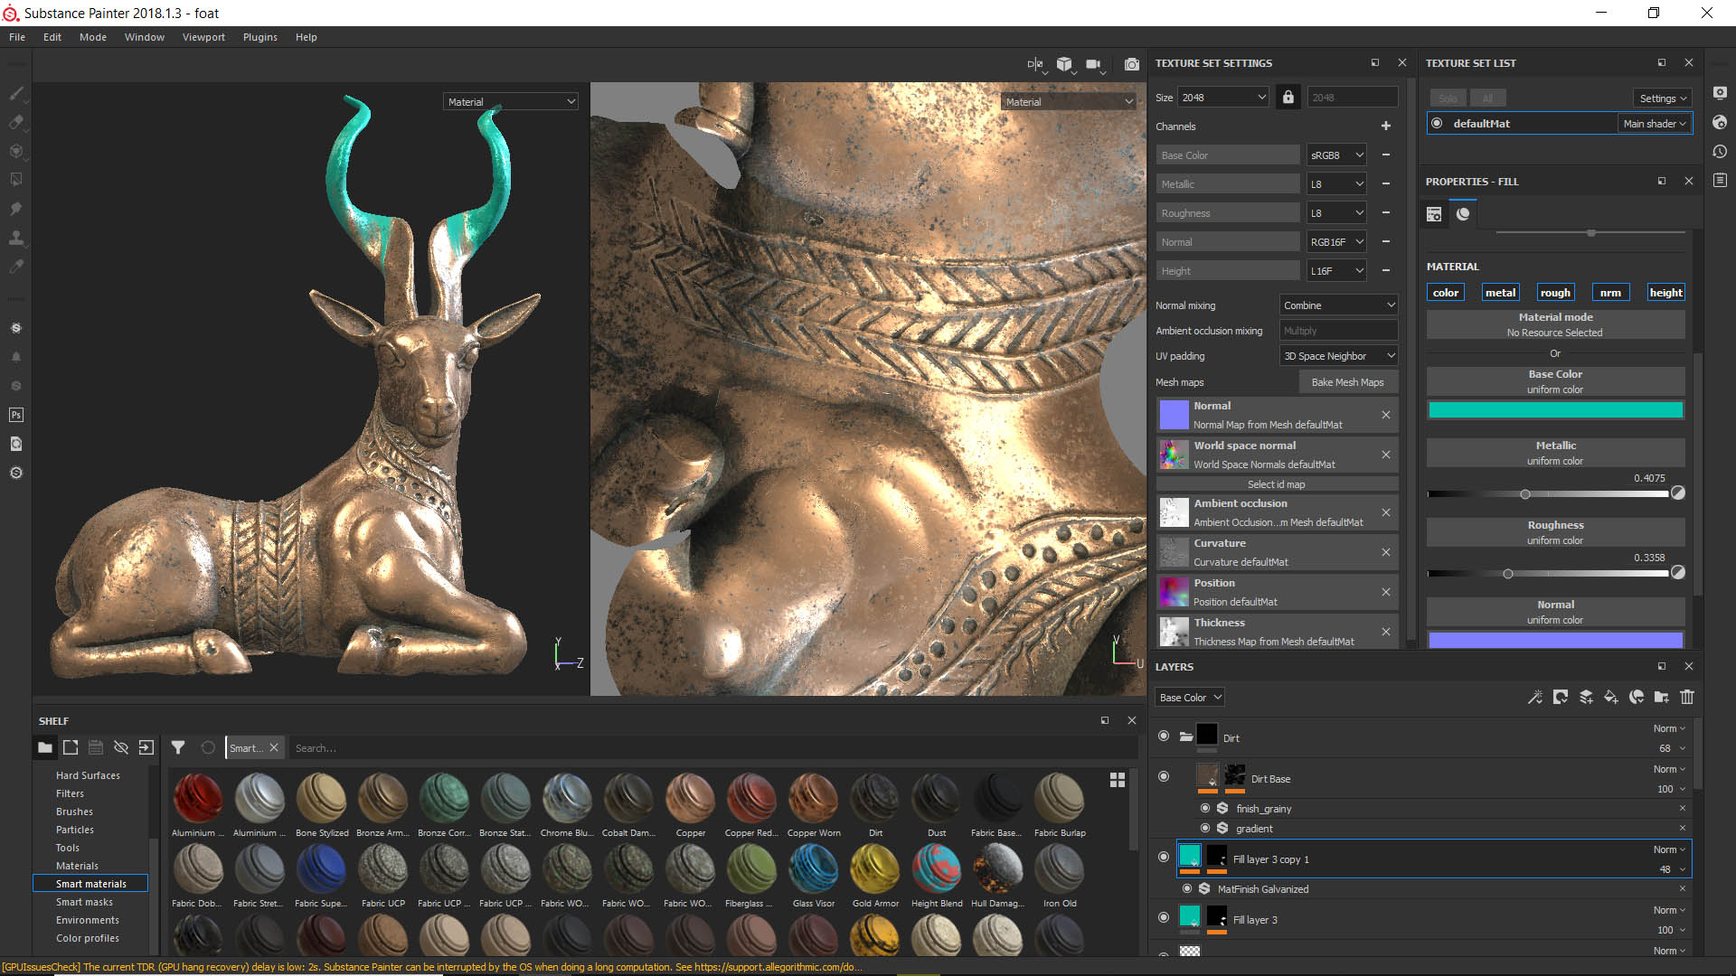Viewport: 1736px width, 976px height.
Task: Open the Base Color sRGB8 format dropdown
Action: 1336,155
